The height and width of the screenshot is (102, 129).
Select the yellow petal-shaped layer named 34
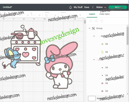(106, 52)
